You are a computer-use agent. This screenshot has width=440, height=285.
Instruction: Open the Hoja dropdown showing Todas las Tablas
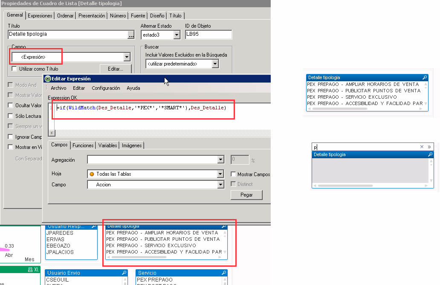tap(220, 174)
